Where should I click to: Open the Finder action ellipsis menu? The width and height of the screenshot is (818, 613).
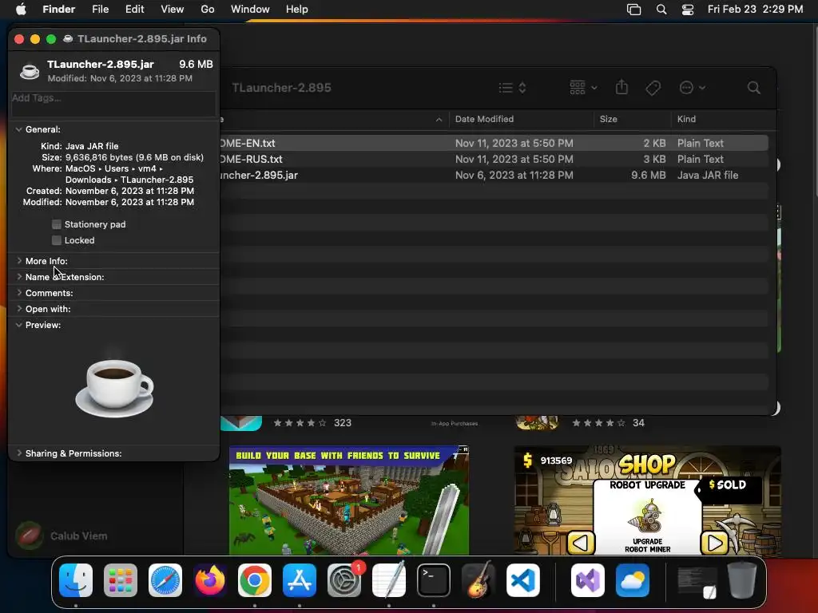(692, 88)
